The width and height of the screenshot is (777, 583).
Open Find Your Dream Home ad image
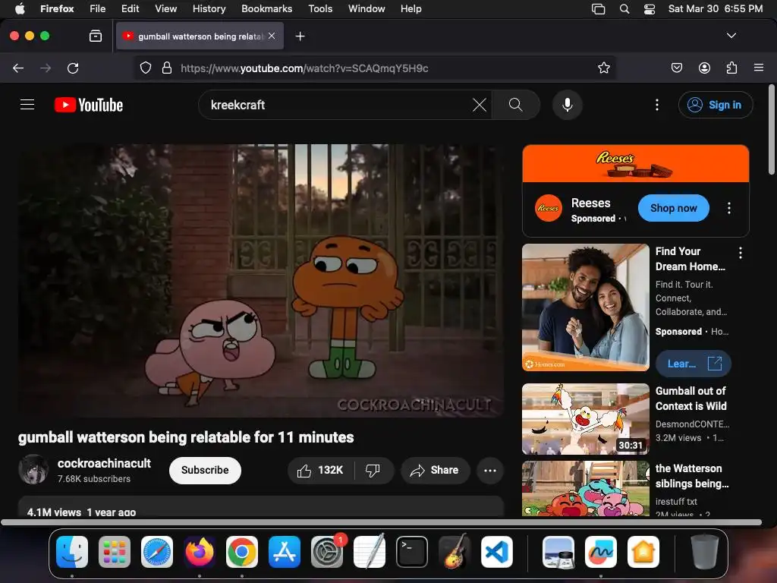585,307
